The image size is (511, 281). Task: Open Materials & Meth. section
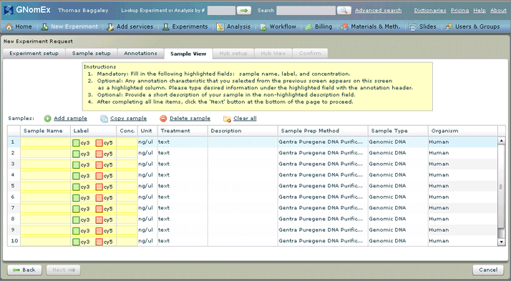[x=371, y=26]
